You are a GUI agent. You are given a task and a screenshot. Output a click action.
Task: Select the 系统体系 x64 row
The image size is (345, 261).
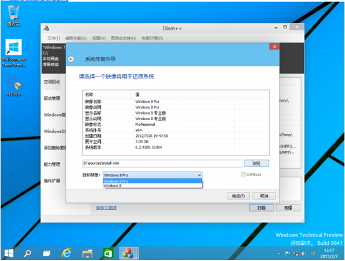coord(176,130)
